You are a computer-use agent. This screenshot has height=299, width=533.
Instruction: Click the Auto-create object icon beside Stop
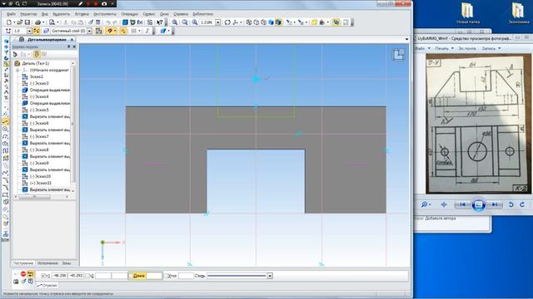coord(31,273)
